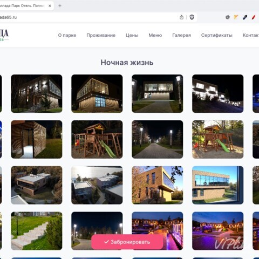Open the Меню navigation item

[155, 35]
